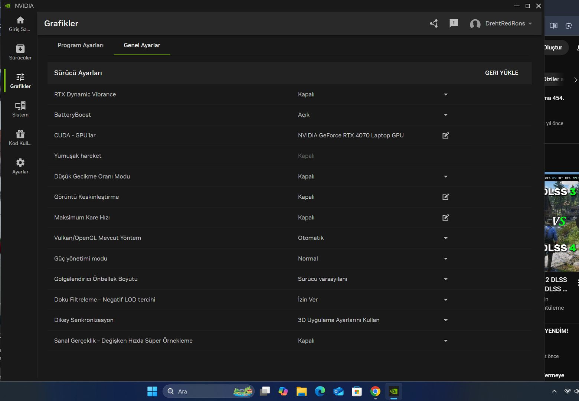The width and height of the screenshot is (579, 401).
Task: Select the Diziler chip in background window
Action: [x=554, y=79]
